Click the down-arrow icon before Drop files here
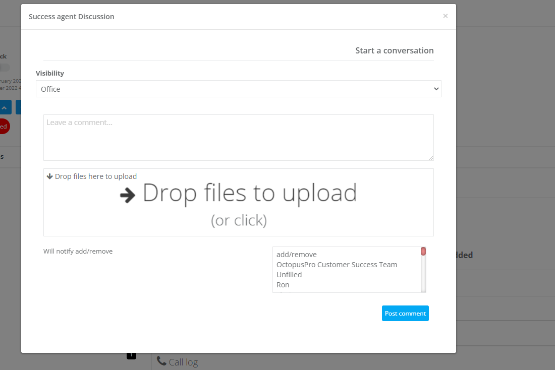Image resolution: width=555 pixels, height=370 pixels. pyautogui.click(x=49, y=176)
